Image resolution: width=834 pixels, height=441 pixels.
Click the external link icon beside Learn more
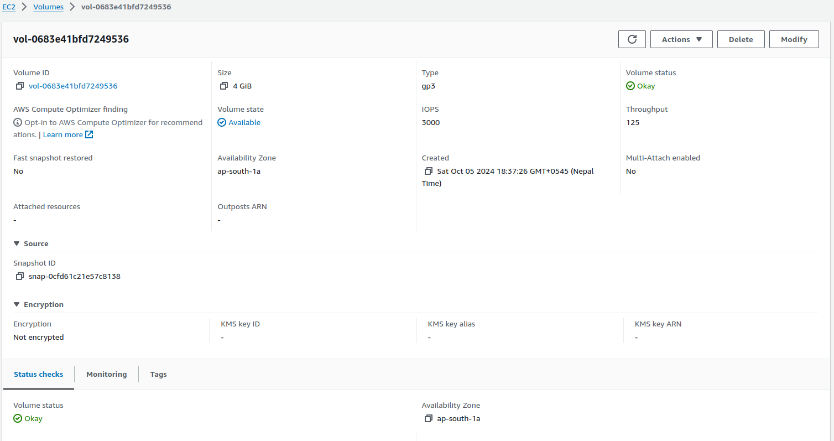coord(89,135)
